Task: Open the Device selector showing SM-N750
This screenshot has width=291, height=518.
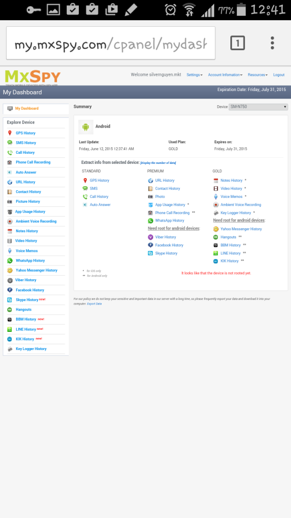Action: pyautogui.click(x=258, y=107)
